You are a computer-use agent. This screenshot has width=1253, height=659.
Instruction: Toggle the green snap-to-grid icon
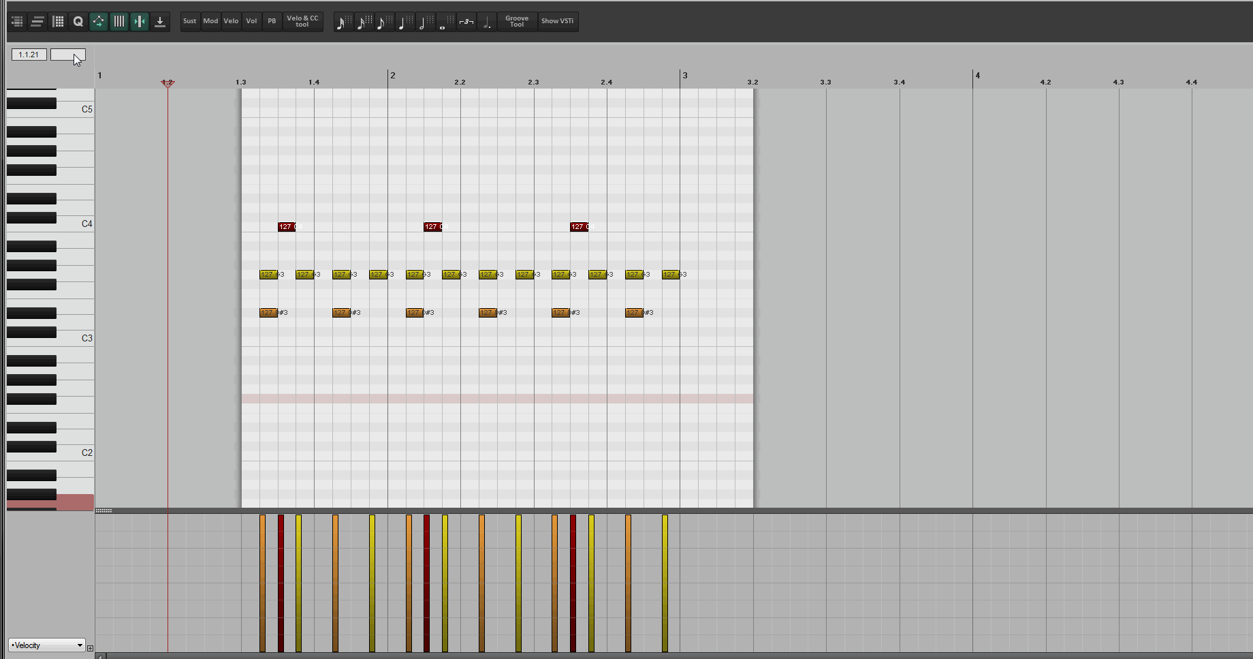pyautogui.click(x=140, y=22)
